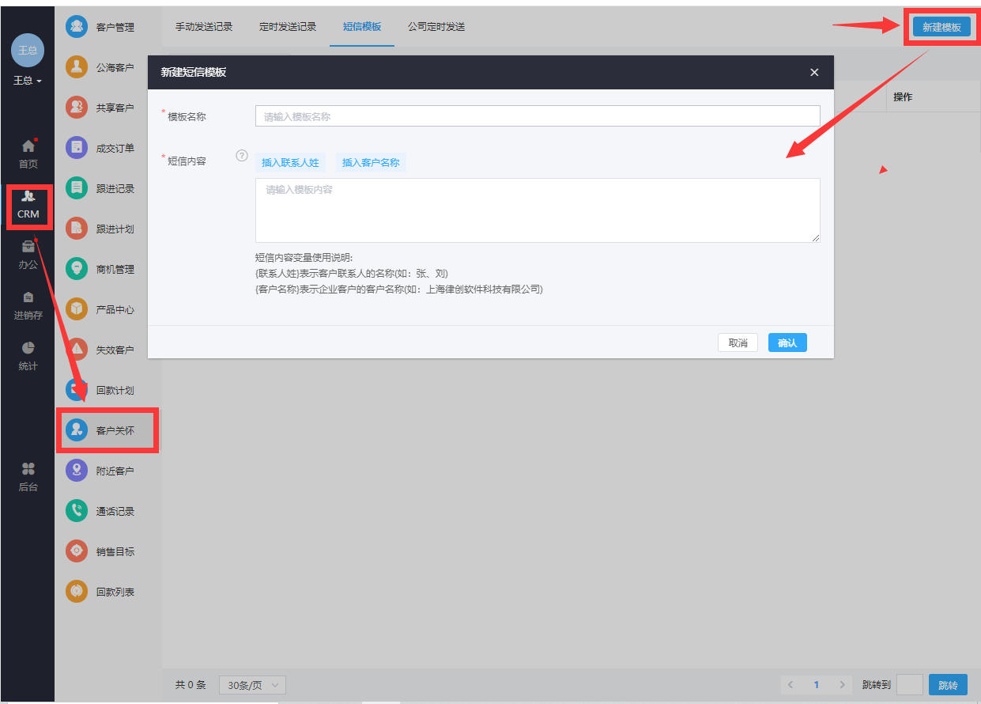The height and width of the screenshot is (704, 981).
Task: Click the 取消 button
Action: [738, 343]
